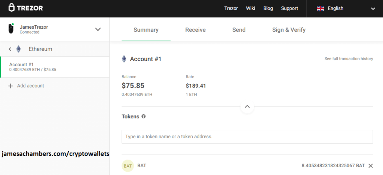Click the 1 ETH label under Rate

click(x=191, y=95)
